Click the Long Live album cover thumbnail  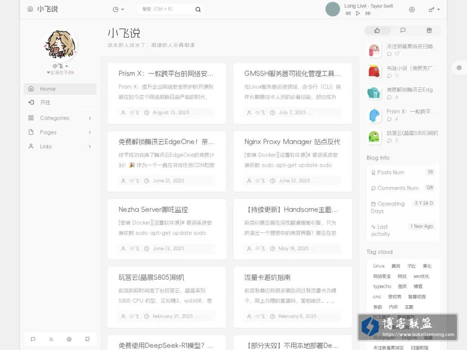[333, 9]
